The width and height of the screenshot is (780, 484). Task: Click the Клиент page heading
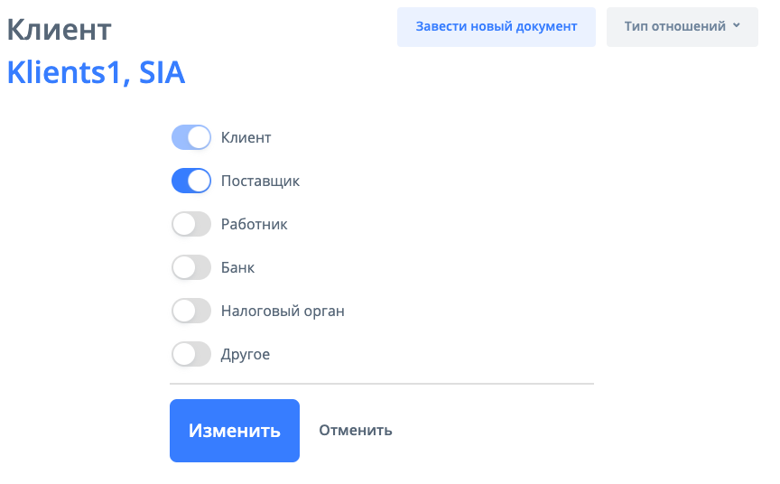[60, 30]
